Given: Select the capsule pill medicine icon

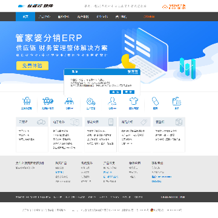Looking at the screenshot, I should (x=155, y=101).
